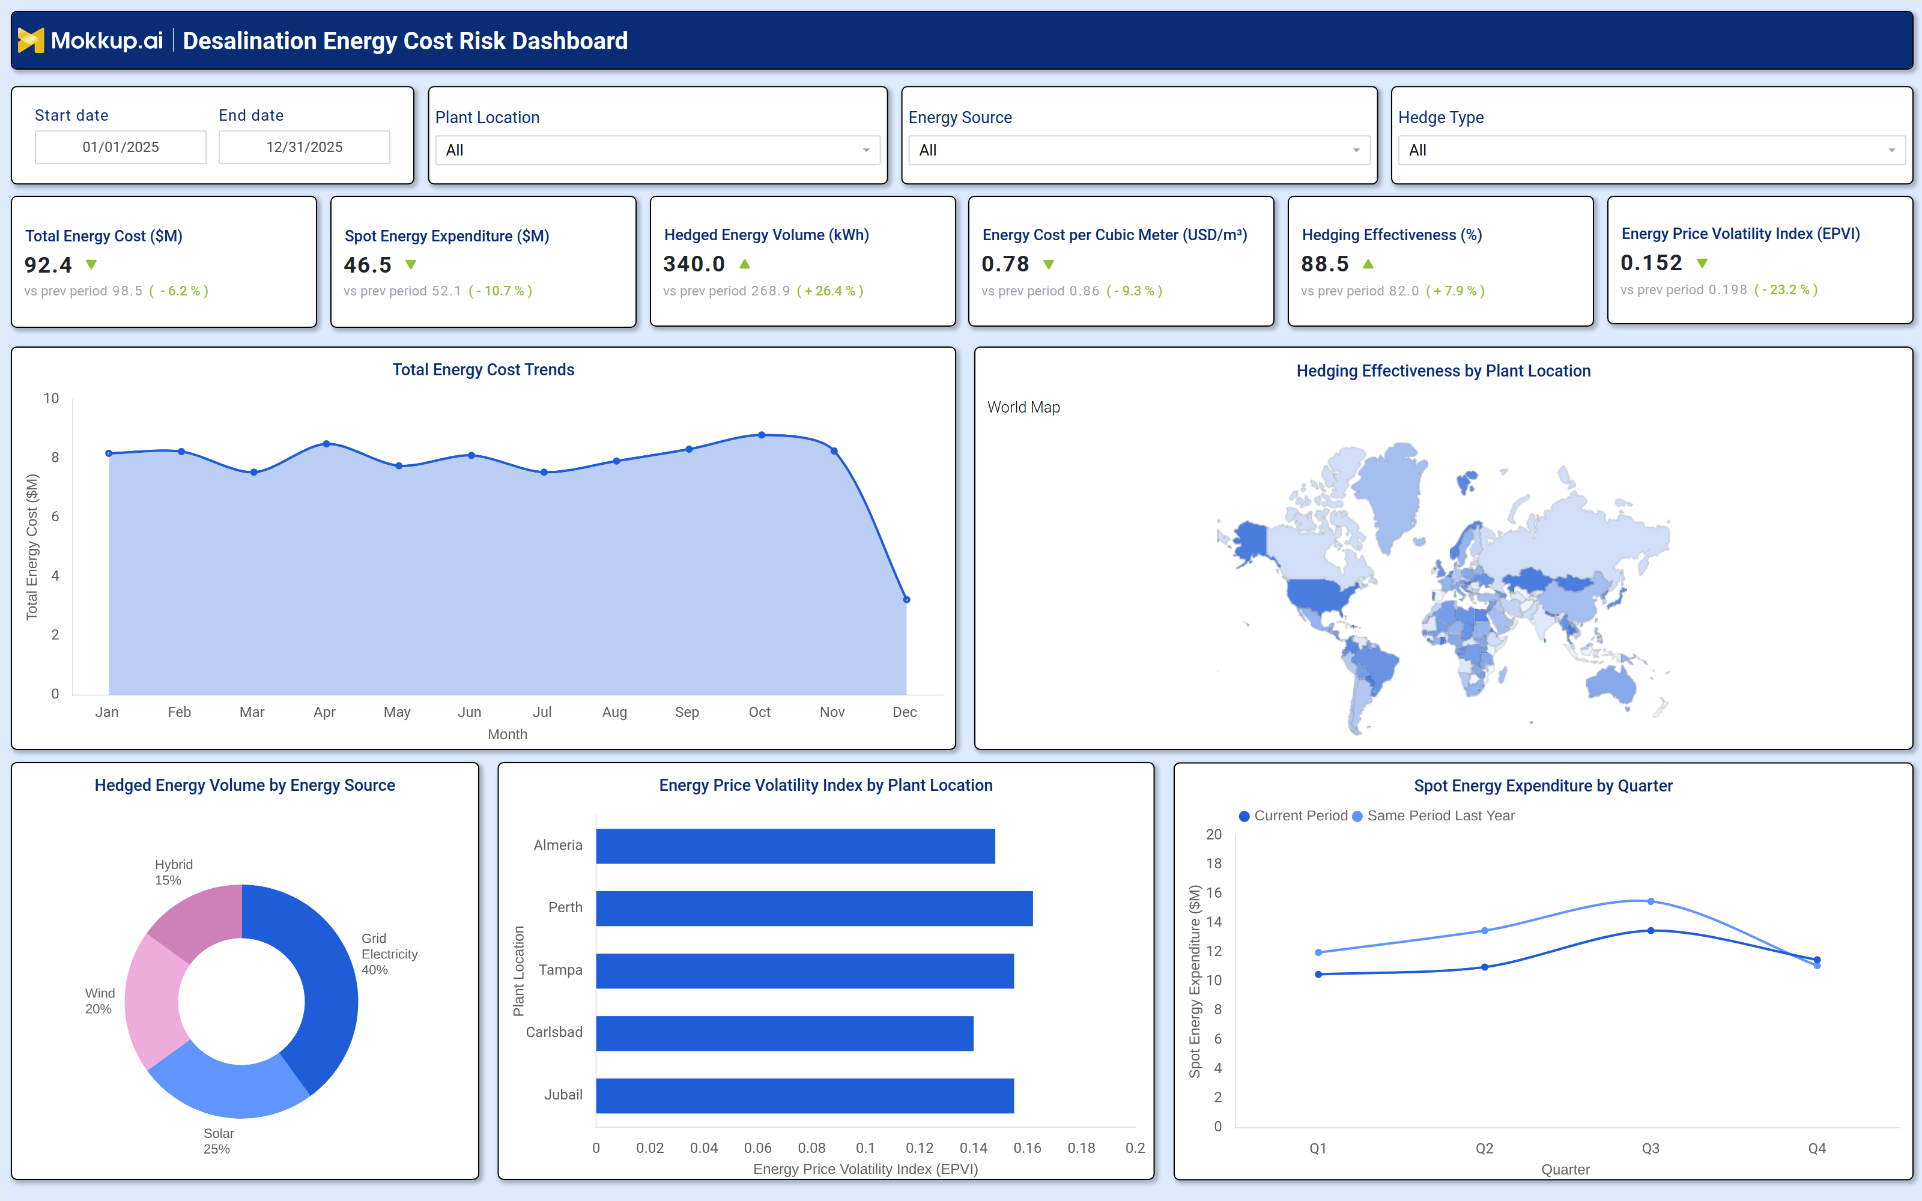Image resolution: width=1922 pixels, height=1201 pixels.
Task: Click the Spot Energy Expenditure by Quarter title
Action: (x=1542, y=785)
